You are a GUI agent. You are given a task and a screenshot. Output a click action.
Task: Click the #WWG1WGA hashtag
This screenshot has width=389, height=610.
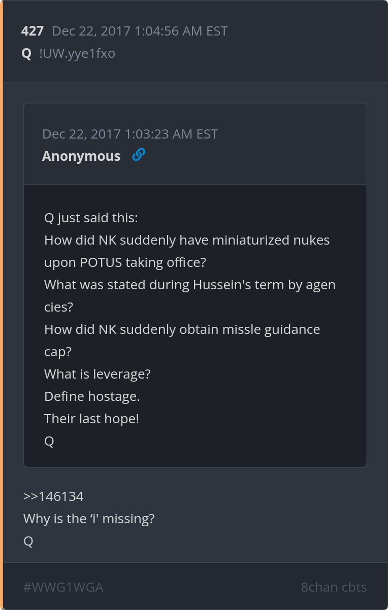pos(63,587)
